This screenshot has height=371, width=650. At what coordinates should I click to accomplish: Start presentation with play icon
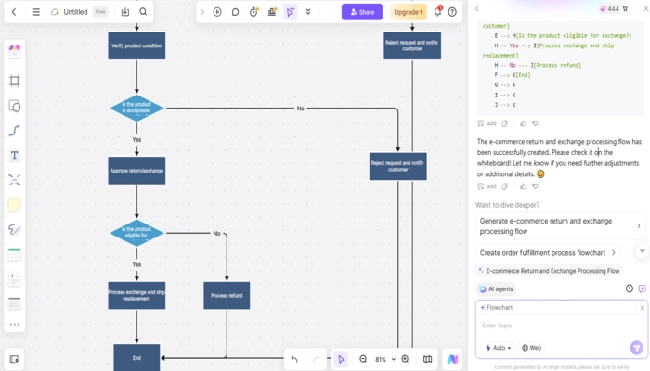(217, 12)
